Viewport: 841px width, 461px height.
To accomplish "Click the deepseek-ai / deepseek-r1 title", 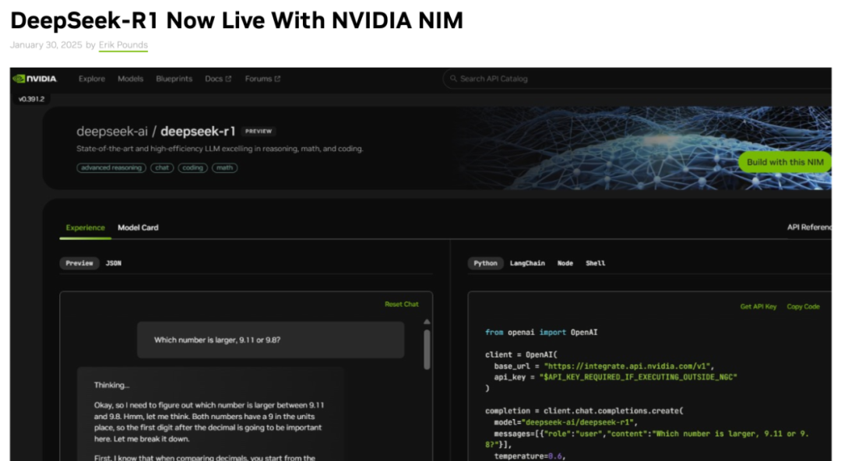I will point(156,132).
